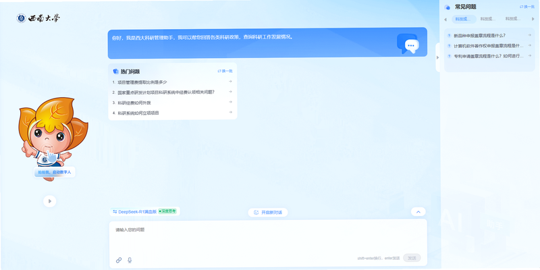Open FAQ 计算机软件著作权申报盖章流程
Screen dimensions: 540x270
488,46
